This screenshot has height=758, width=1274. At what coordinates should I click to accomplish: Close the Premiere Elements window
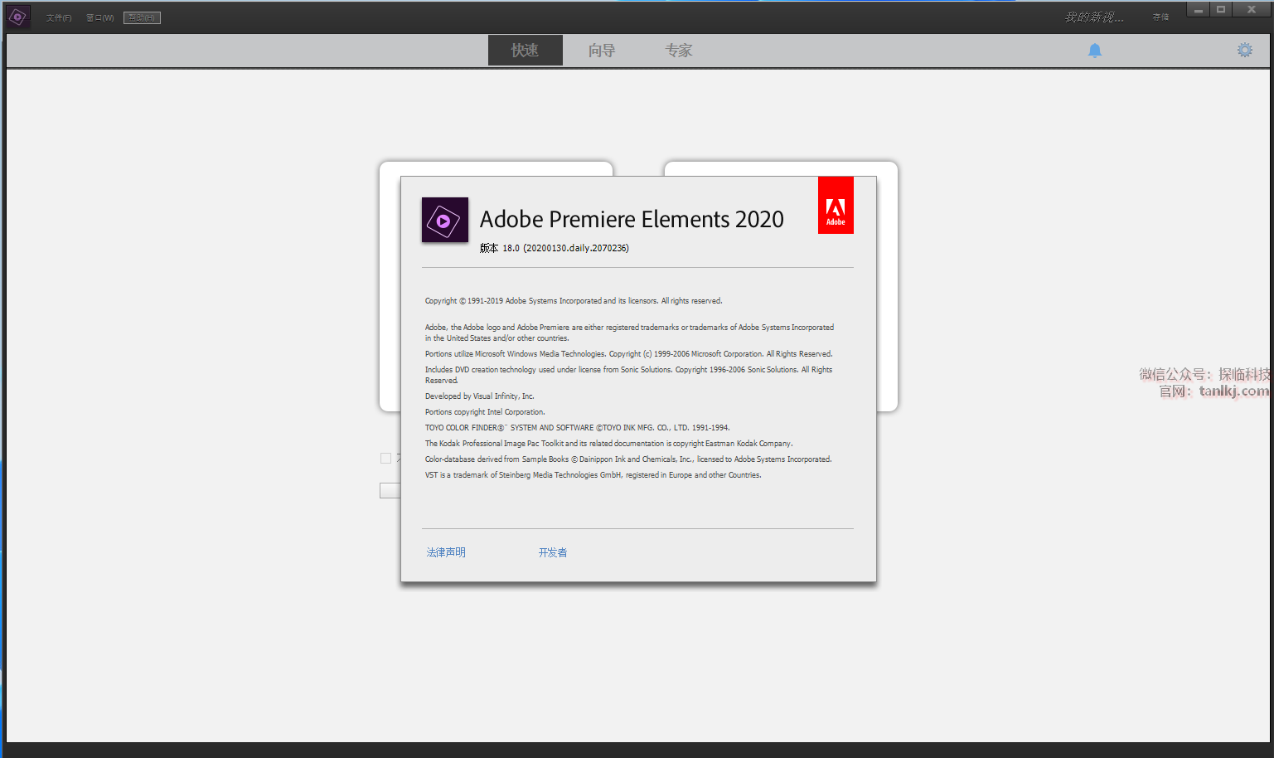(x=1251, y=10)
